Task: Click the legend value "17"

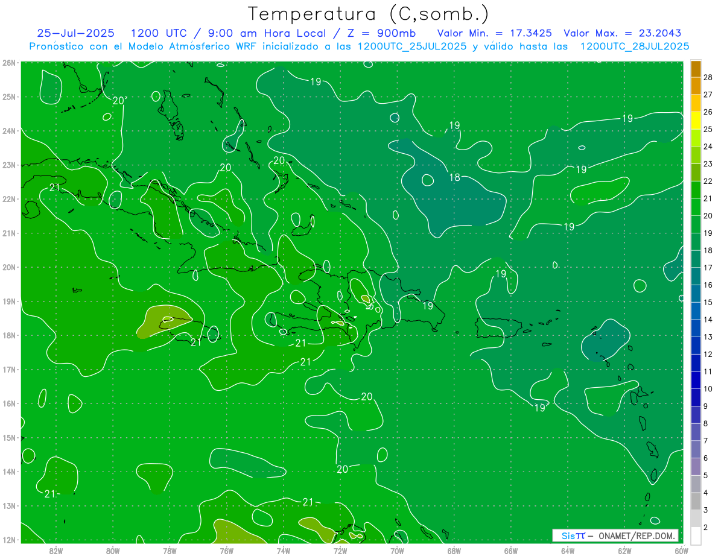Action: [708, 268]
